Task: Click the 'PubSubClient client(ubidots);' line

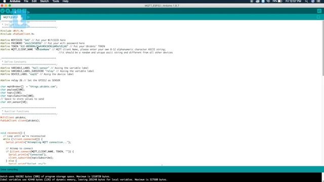Action: [20, 120]
